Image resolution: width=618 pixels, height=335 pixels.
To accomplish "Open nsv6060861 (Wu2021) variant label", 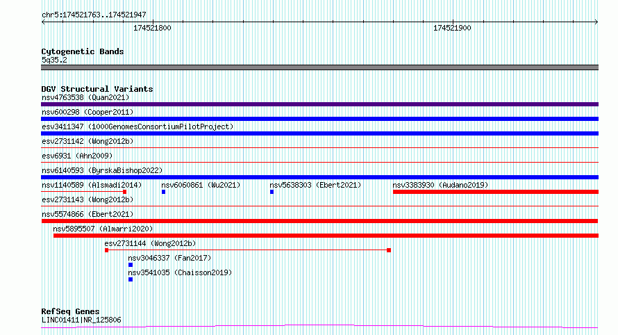I will click(x=201, y=185).
